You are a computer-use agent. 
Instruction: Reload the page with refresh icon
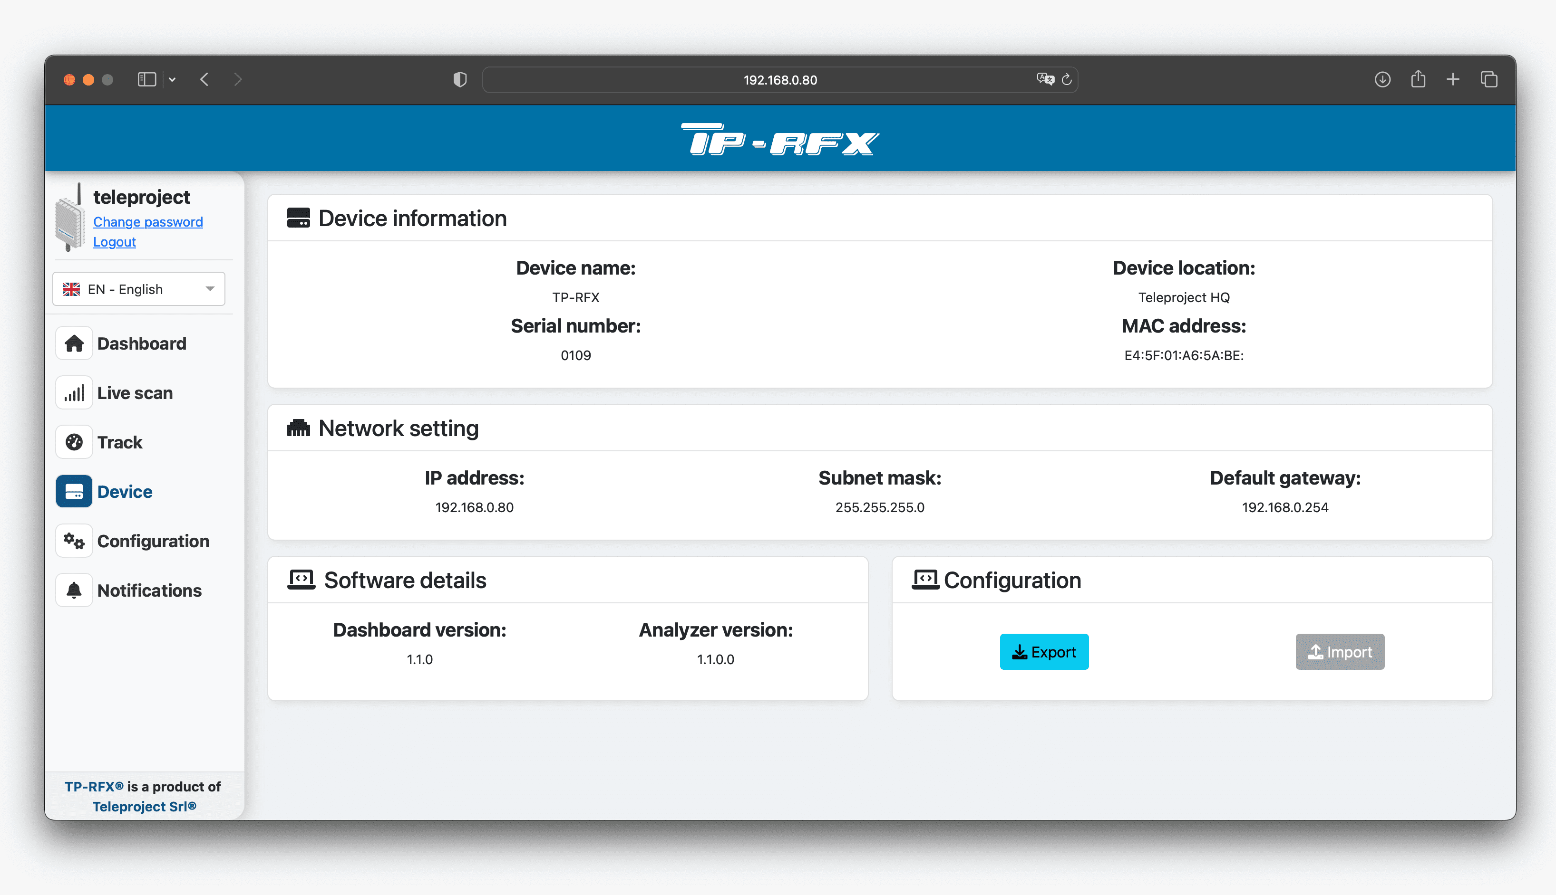click(x=1067, y=79)
